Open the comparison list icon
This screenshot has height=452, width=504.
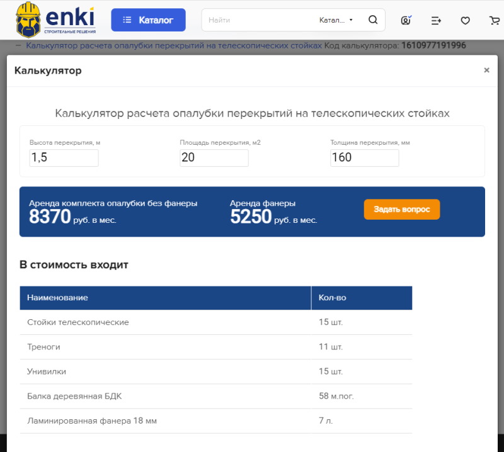(436, 20)
